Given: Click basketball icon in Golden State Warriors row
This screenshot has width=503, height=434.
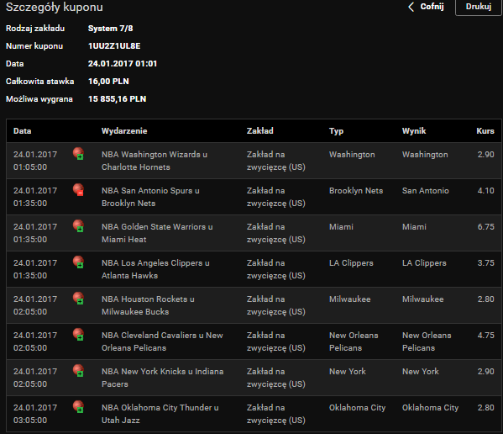Looking at the screenshot, I should click(78, 225).
